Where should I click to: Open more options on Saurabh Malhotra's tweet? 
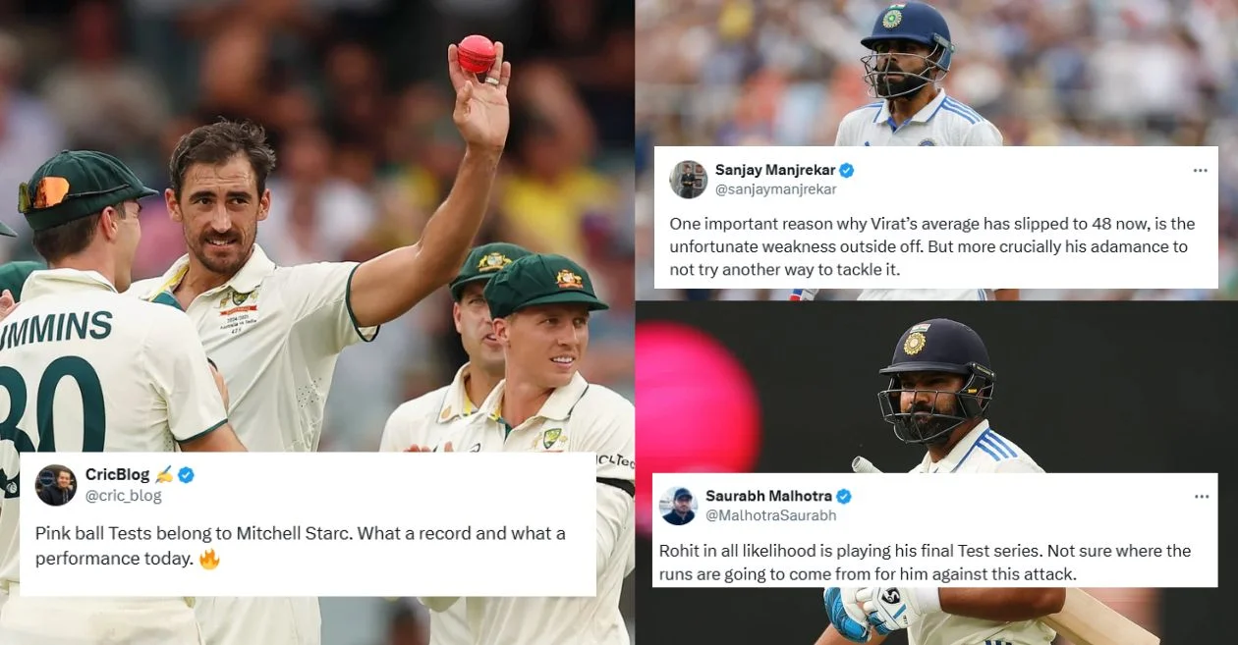[x=1201, y=496]
